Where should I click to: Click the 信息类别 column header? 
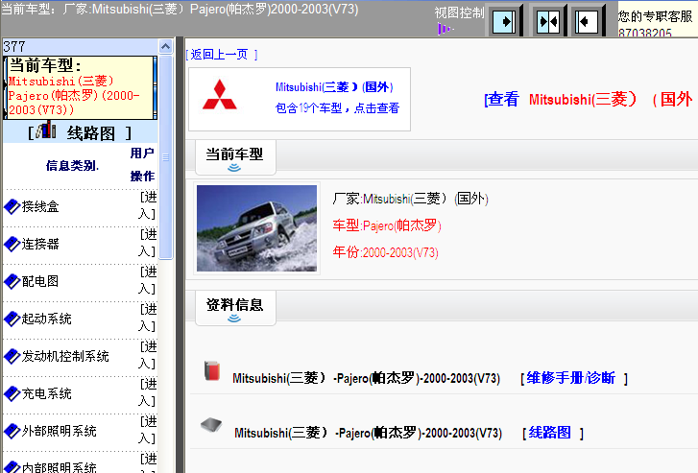click(x=72, y=166)
